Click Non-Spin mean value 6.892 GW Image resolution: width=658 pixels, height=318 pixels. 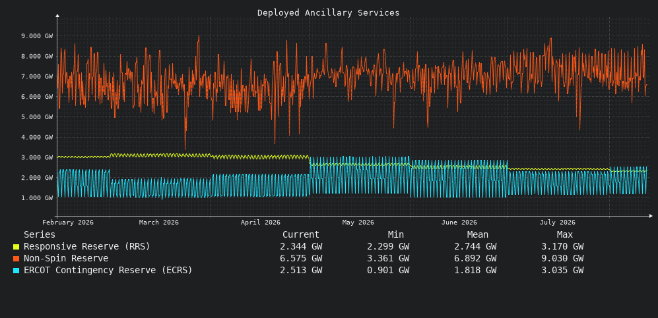coord(475,258)
